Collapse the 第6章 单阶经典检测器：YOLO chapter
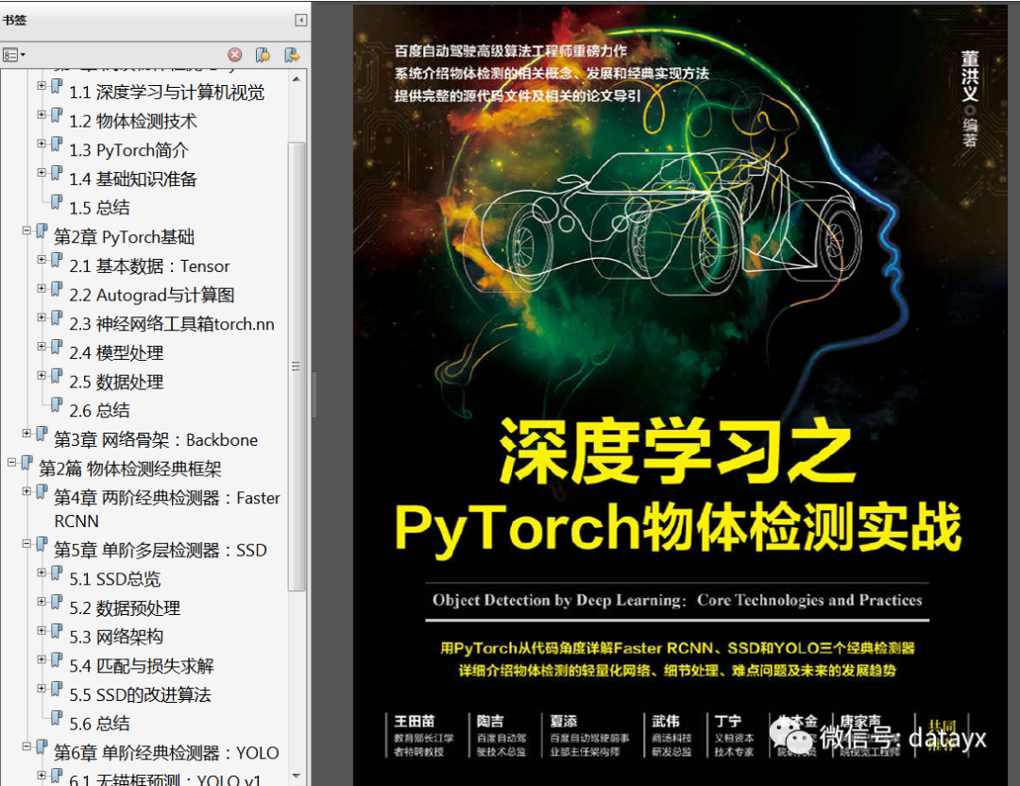The width and height of the screenshot is (1020, 786). [26, 745]
